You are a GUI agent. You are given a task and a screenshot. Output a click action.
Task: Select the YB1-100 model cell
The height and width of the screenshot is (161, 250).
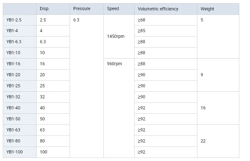coord(15,152)
